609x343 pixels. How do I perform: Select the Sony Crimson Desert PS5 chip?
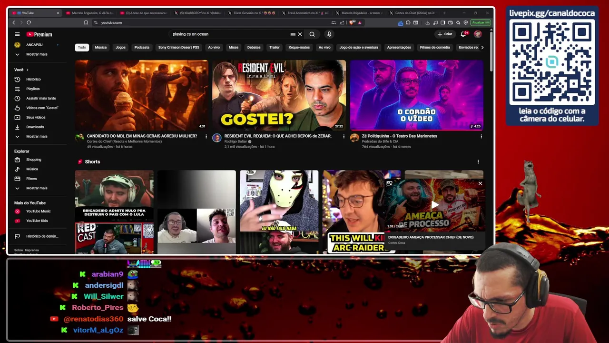pos(179,47)
